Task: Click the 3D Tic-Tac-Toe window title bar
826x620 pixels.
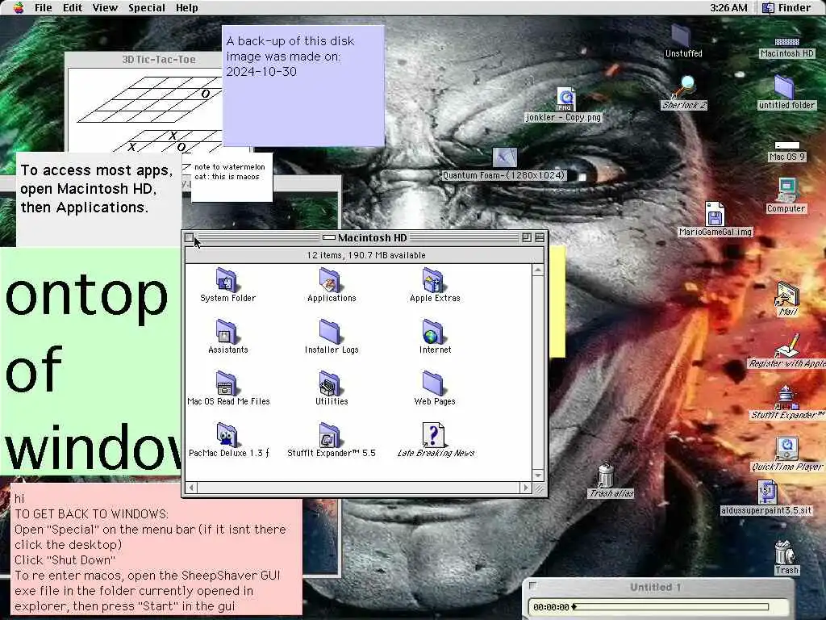Action: pos(144,60)
